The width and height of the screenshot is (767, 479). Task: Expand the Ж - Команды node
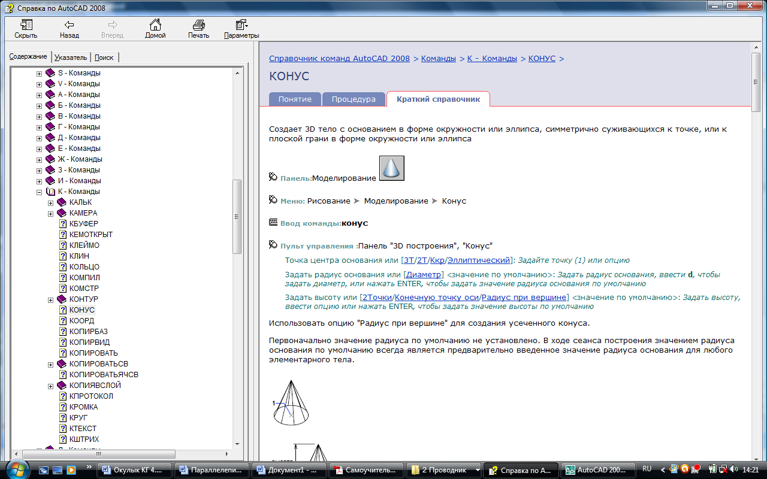point(40,159)
